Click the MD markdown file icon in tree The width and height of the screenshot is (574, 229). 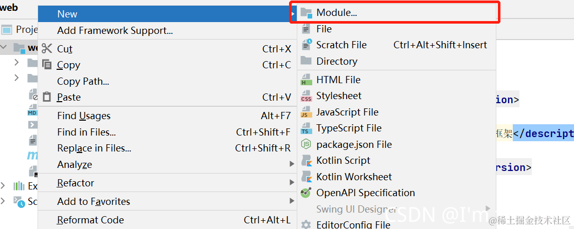coord(32,110)
